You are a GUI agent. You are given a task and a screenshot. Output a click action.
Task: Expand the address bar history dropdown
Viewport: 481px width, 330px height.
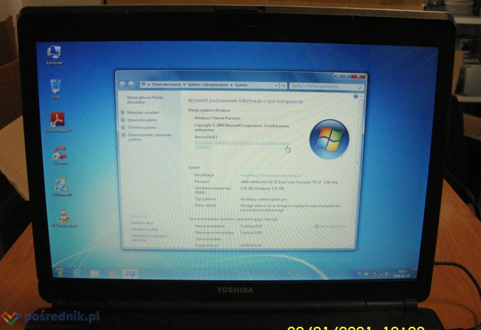(x=276, y=85)
